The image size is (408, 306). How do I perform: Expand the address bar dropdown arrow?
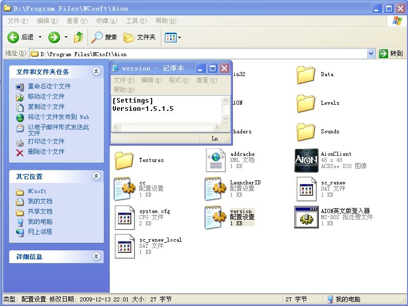pos(371,54)
